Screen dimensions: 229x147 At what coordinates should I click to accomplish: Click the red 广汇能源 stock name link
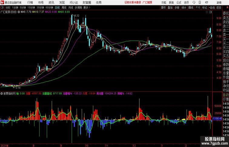(x=147, y=2)
